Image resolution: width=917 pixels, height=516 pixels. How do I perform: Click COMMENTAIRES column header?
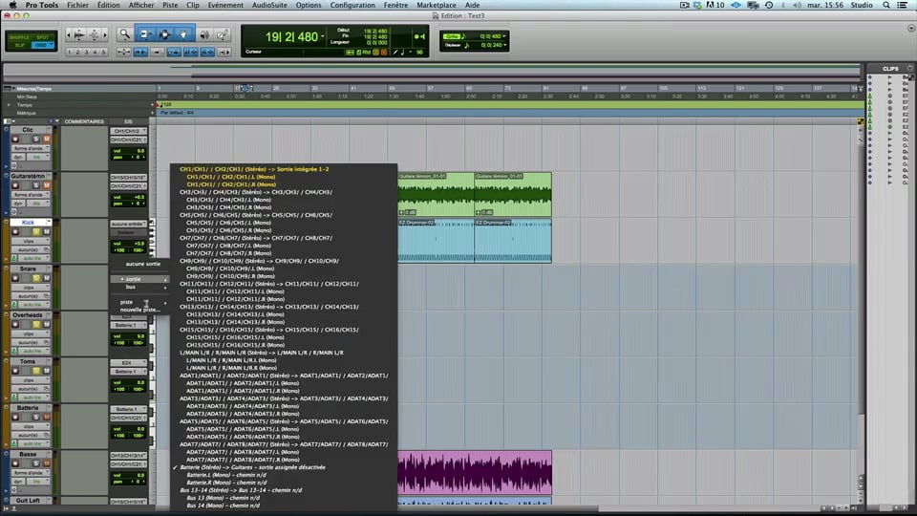(84, 121)
